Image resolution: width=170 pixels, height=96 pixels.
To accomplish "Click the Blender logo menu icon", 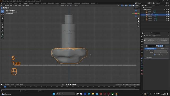I will pos(2,3).
